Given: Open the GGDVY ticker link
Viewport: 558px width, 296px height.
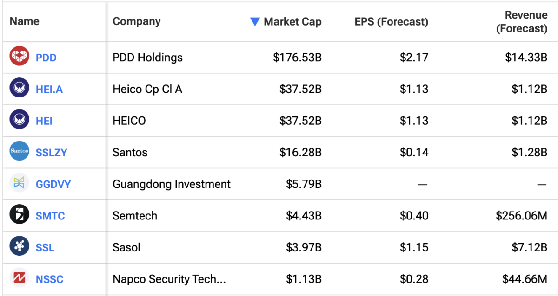Looking at the screenshot, I should pyautogui.click(x=53, y=184).
